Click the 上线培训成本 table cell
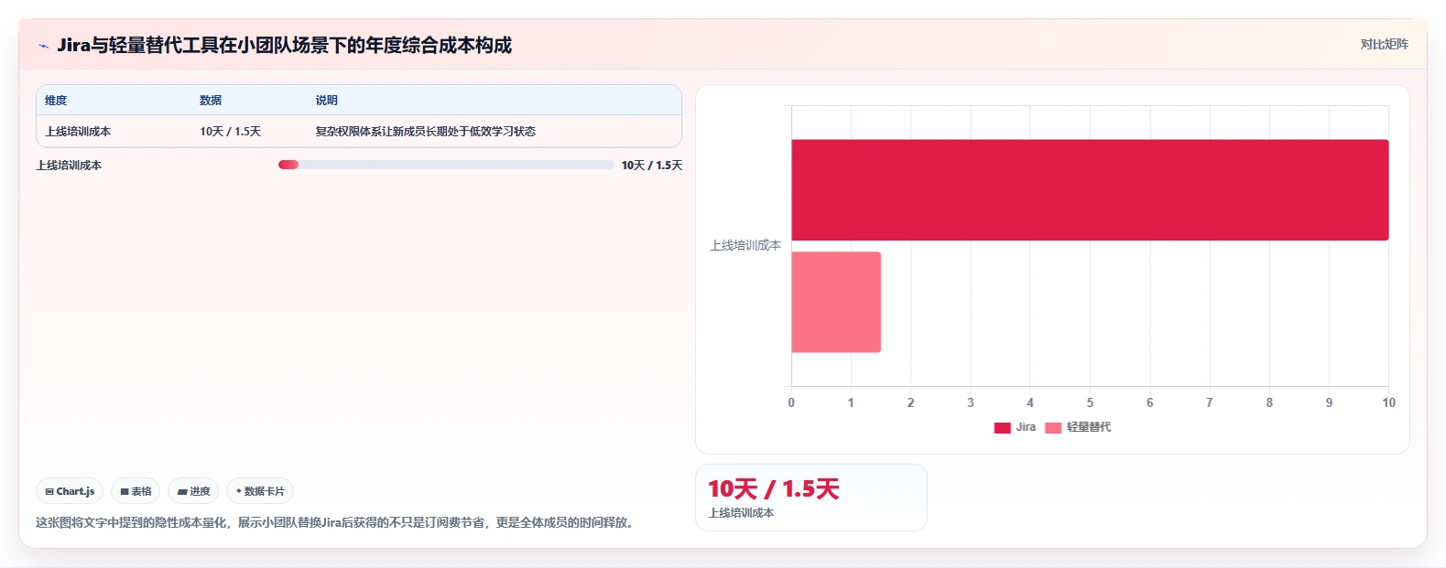 point(78,132)
